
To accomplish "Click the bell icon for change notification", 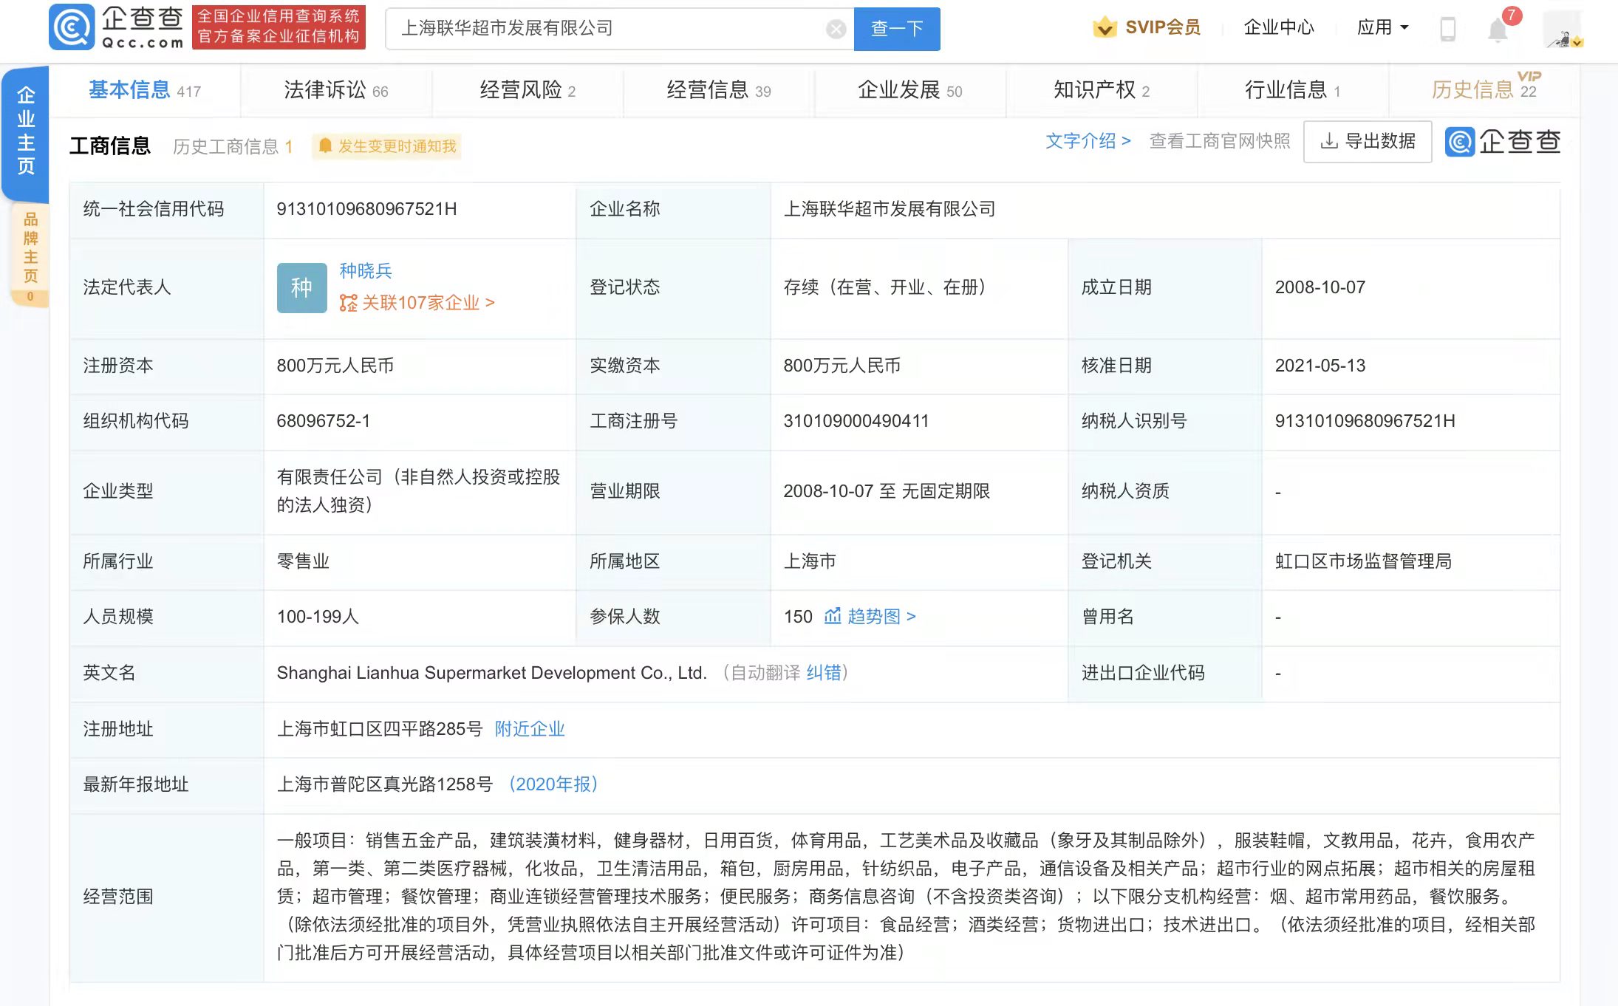I will (325, 146).
